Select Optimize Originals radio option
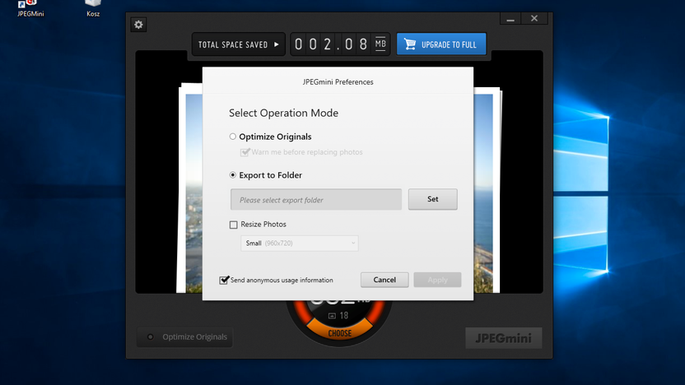The height and width of the screenshot is (385, 685). pos(233,137)
